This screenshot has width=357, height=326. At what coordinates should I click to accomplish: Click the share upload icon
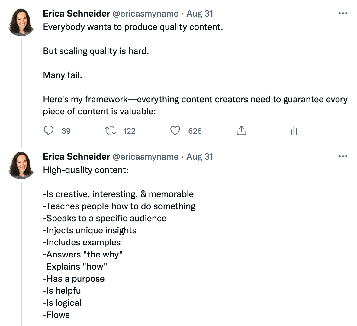pos(241,131)
